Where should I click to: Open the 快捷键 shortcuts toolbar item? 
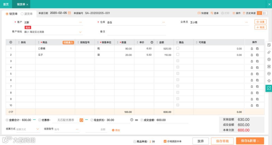tap(203, 13)
